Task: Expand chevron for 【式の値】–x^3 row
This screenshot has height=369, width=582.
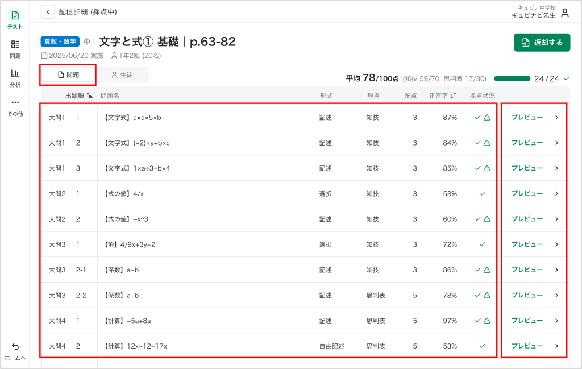Action: pyautogui.click(x=557, y=219)
